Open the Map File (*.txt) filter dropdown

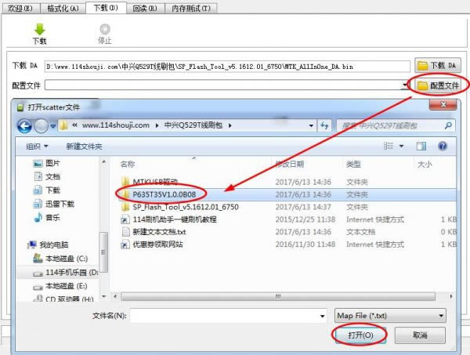point(390,316)
